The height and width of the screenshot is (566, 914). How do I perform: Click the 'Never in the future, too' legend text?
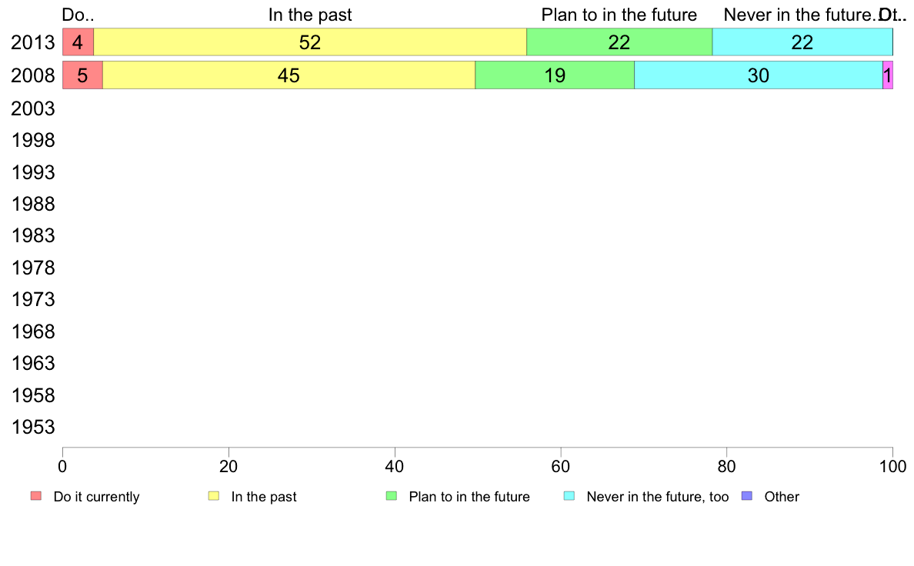658,497
